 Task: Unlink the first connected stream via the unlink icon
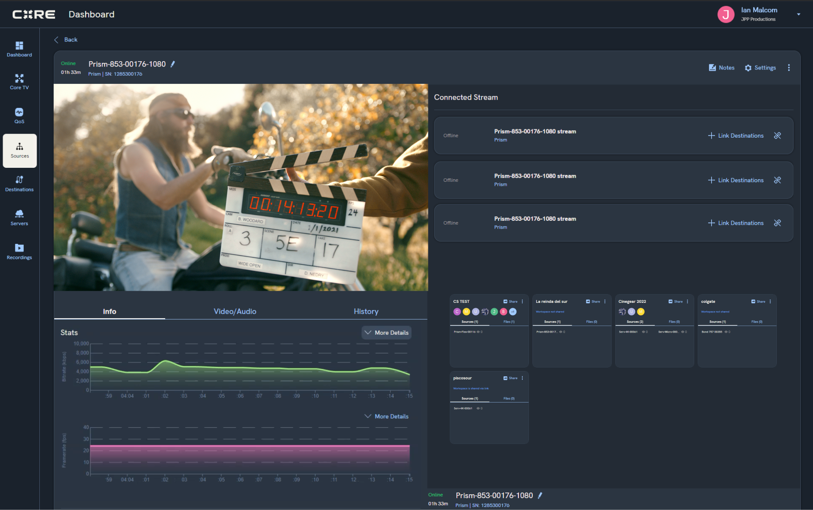click(x=777, y=135)
